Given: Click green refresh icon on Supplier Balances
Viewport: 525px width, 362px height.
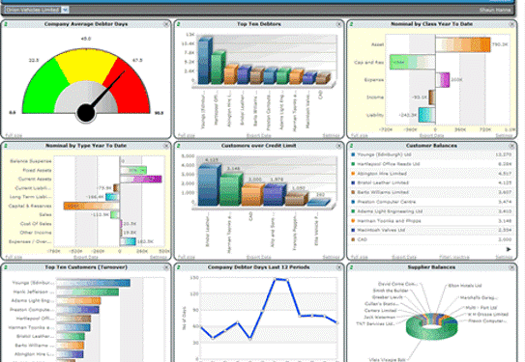Looking at the screenshot, I should [x=351, y=267].
